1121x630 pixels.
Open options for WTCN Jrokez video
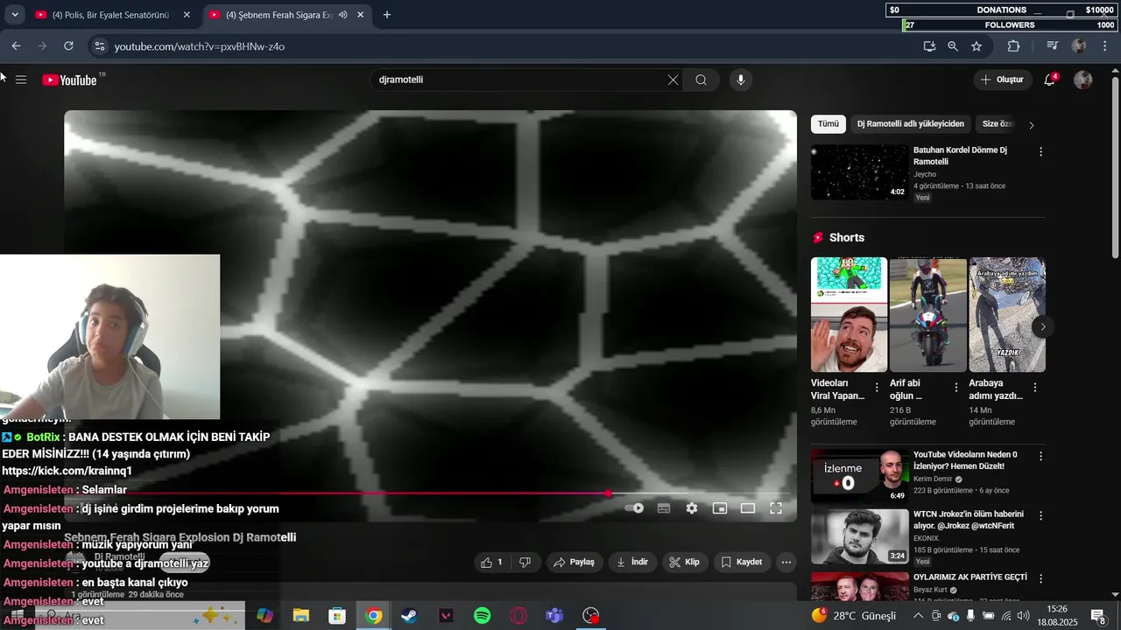(x=1040, y=515)
